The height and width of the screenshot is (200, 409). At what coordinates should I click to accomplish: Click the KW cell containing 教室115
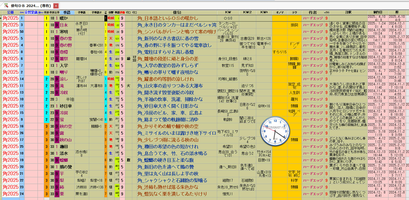228,66
